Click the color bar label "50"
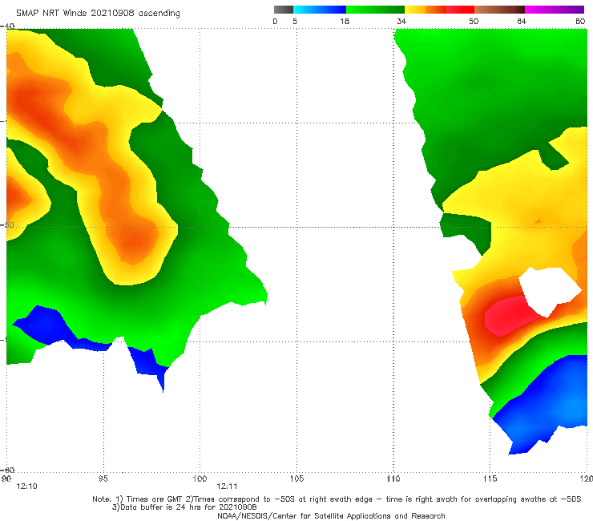This screenshot has width=593, height=521. [474, 21]
